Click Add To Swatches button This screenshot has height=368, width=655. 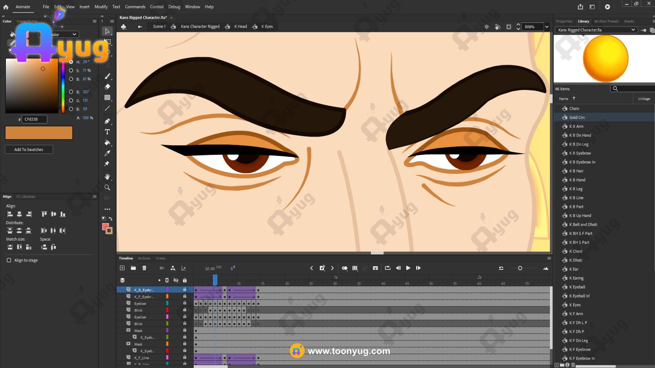[x=29, y=150]
